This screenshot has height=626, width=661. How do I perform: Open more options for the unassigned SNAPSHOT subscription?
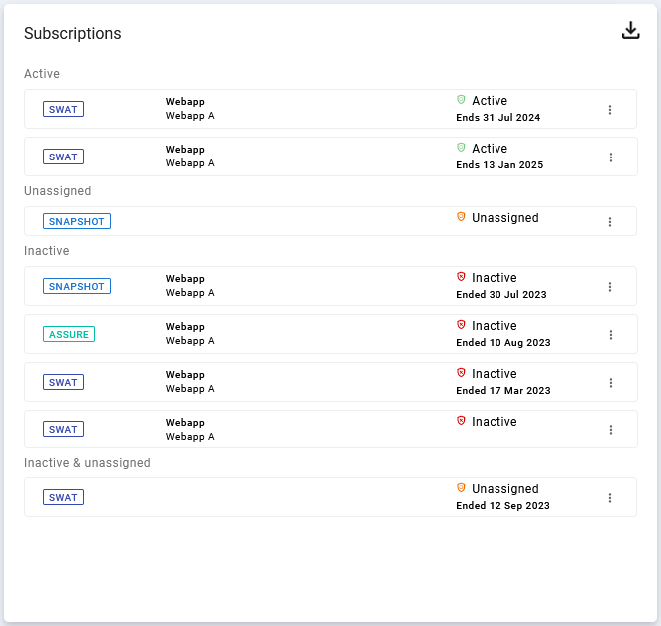[610, 222]
